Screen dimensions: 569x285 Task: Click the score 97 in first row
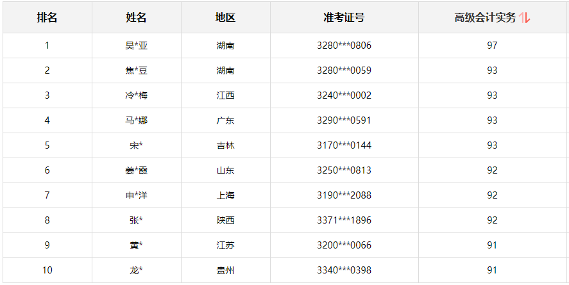492,45
